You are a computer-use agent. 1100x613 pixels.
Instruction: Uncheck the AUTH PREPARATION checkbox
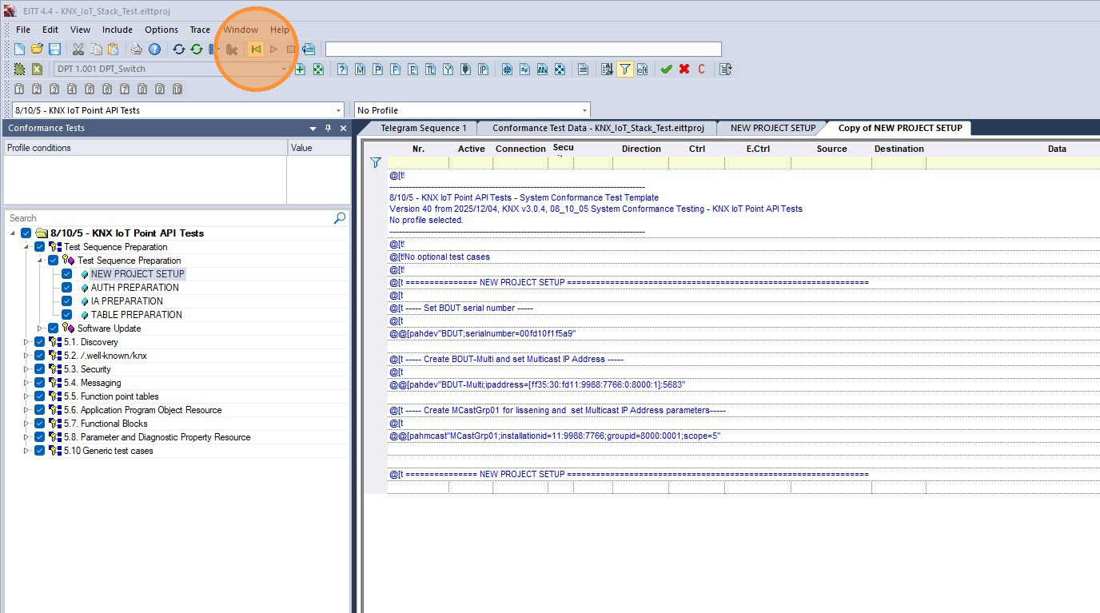point(67,288)
